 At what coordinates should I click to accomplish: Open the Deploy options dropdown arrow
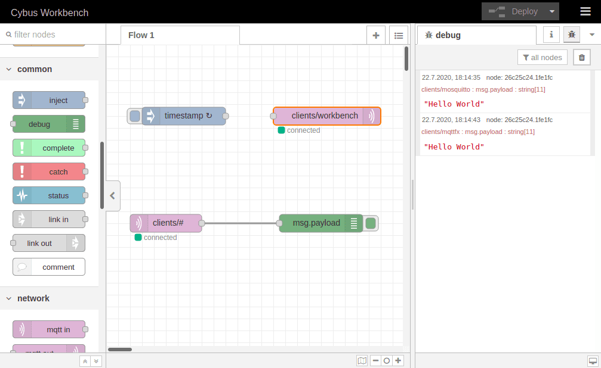[552, 11]
